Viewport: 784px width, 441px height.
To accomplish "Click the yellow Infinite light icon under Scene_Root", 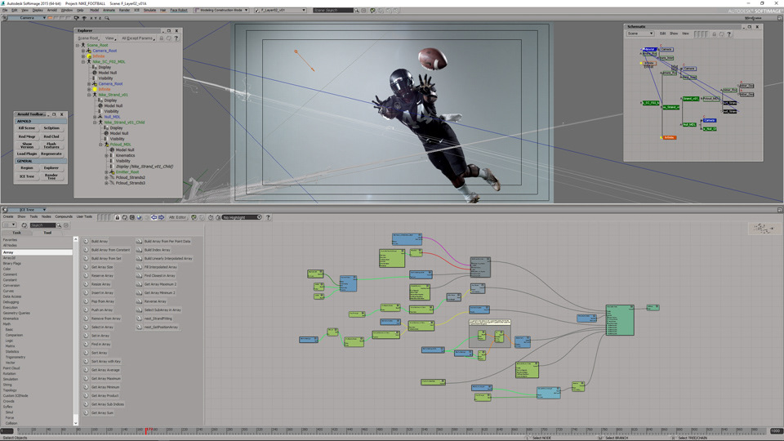I will click(89, 56).
